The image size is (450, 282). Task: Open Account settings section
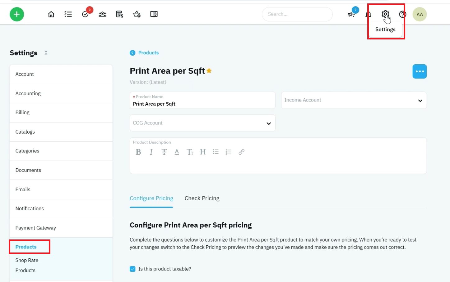pyautogui.click(x=61, y=74)
